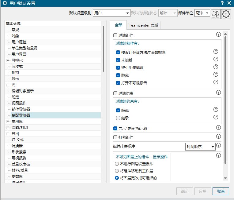The image size is (234, 200).
Task: Select 用户界面 in the tree
Action: click(x=19, y=54)
